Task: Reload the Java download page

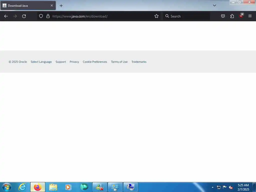Action: pos(24,16)
